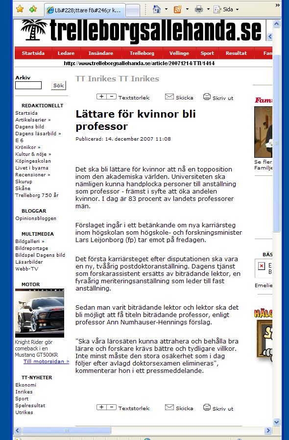
Task: Open the Webb-TV link
Action: tap(26, 269)
